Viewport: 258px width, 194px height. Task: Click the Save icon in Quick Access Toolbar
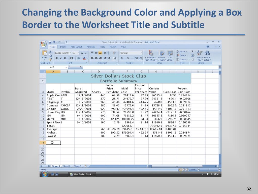tap(50, 42)
